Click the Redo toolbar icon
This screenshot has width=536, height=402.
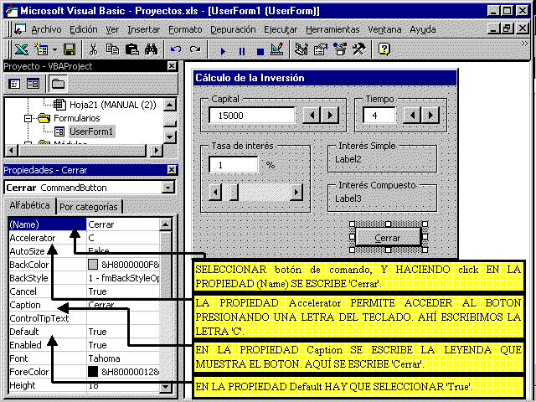195,50
